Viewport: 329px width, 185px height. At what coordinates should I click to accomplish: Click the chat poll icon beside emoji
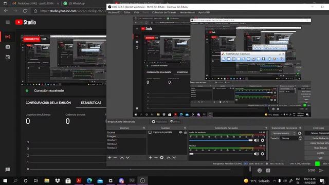tap(268, 171)
